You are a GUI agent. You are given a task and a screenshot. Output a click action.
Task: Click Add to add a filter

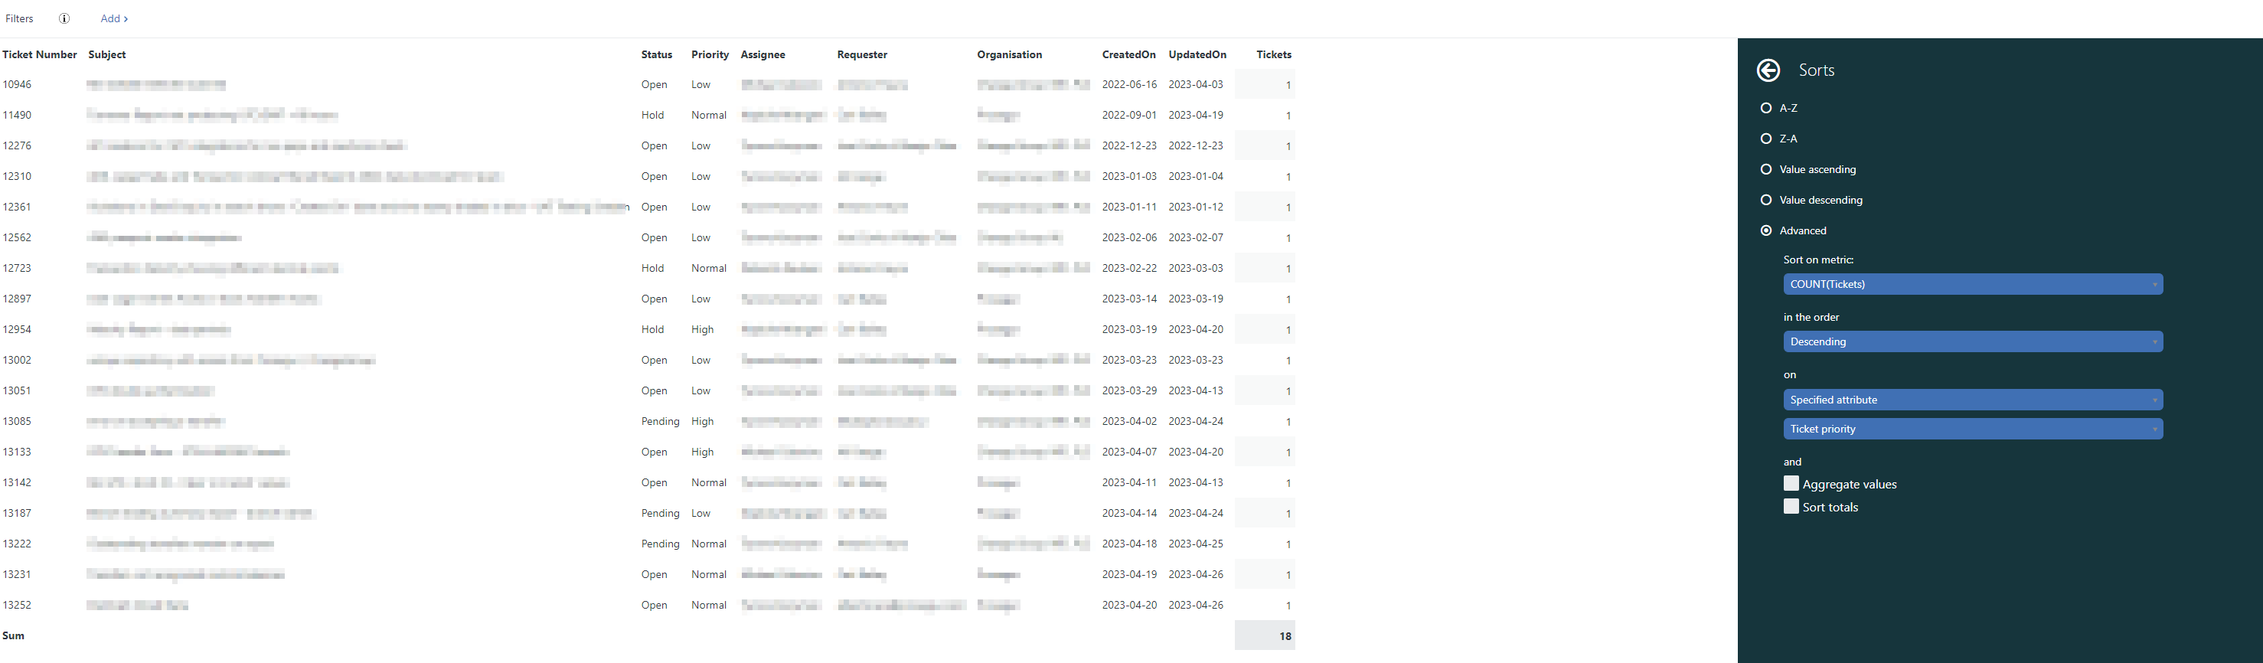click(x=113, y=18)
